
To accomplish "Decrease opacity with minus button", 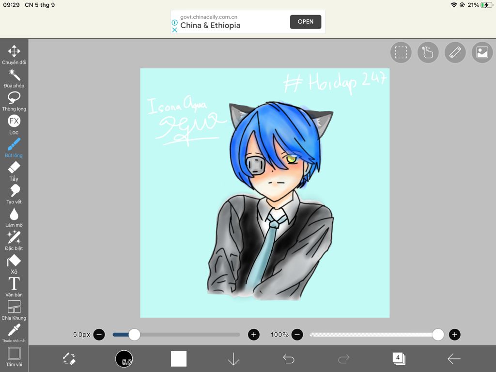I will [297, 334].
